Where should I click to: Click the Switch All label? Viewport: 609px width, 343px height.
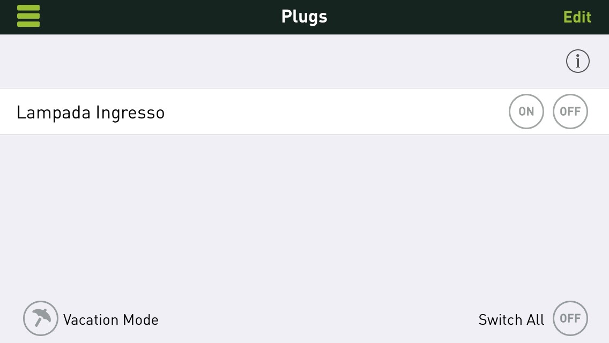511,320
